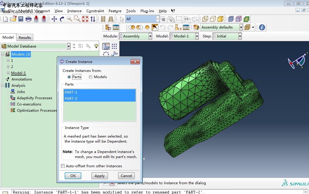Enable Auto-offset from other instances checkbox
The height and width of the screenshot is (194, 309).
(63, 166)
